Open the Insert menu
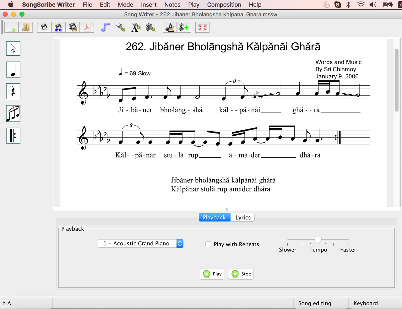 pyautogui.click(x=149, y=5)
